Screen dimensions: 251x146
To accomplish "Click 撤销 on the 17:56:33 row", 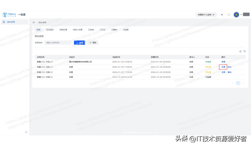I will (x=229, y=67).
